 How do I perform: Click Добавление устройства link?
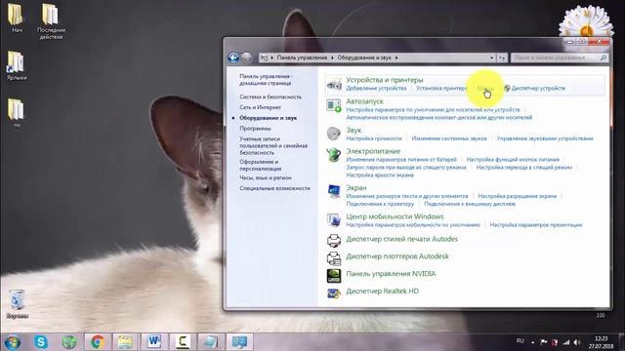click(376, 88)
